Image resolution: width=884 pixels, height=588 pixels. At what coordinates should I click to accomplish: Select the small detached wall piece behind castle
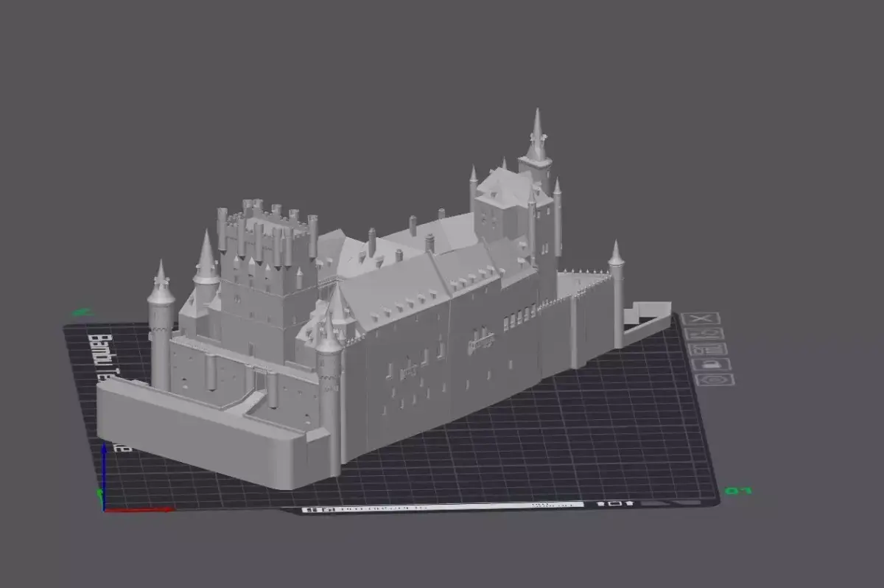click(647, 318)
